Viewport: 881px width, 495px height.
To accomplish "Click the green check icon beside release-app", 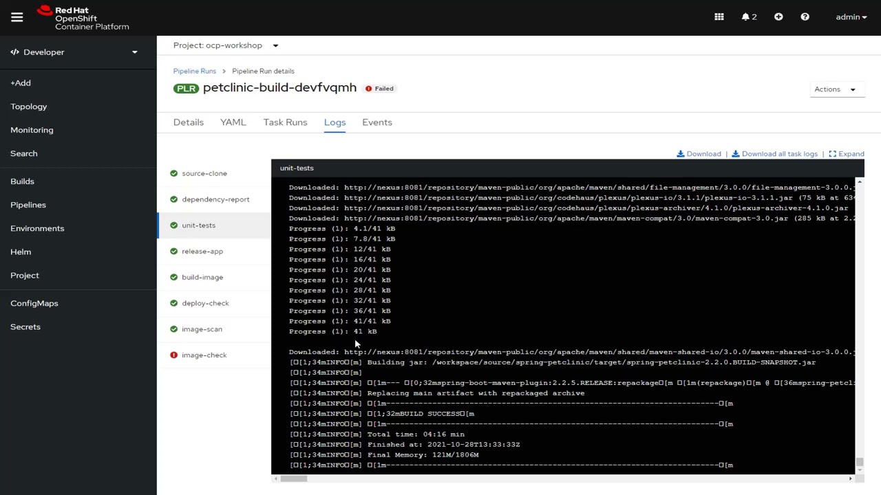I will [173, 251].
